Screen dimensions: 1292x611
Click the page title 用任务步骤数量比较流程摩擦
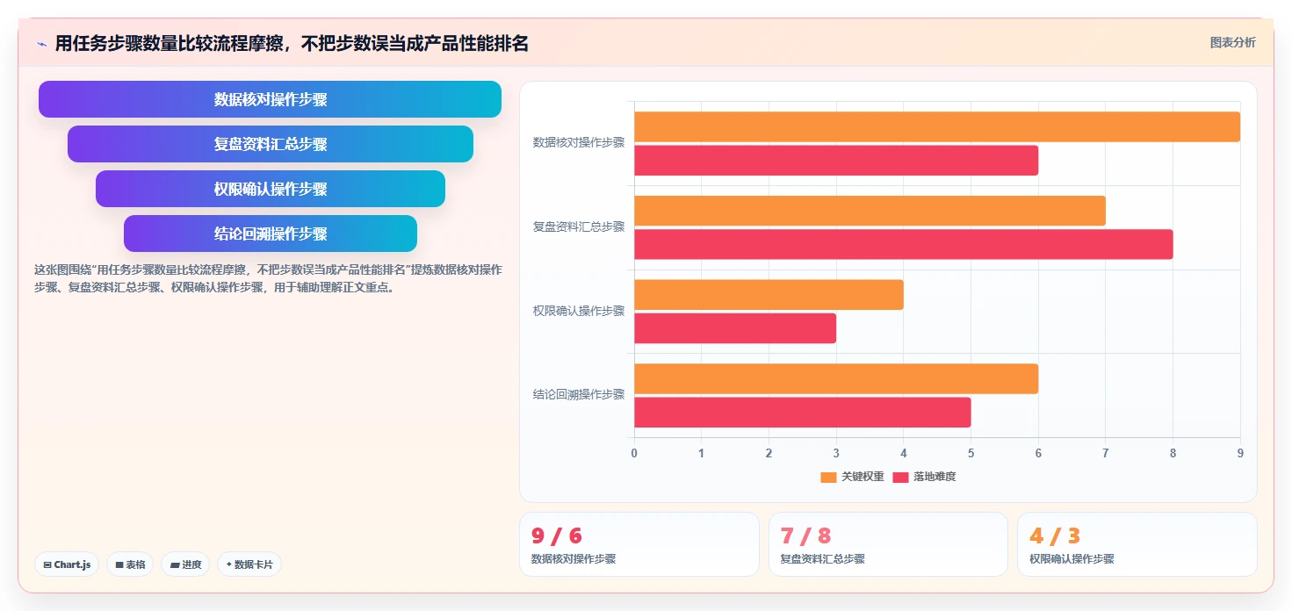(x=292, y=44)
